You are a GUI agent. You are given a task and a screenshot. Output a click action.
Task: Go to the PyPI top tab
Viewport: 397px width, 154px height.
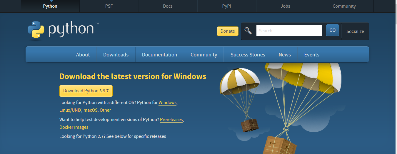pos(226,6)
